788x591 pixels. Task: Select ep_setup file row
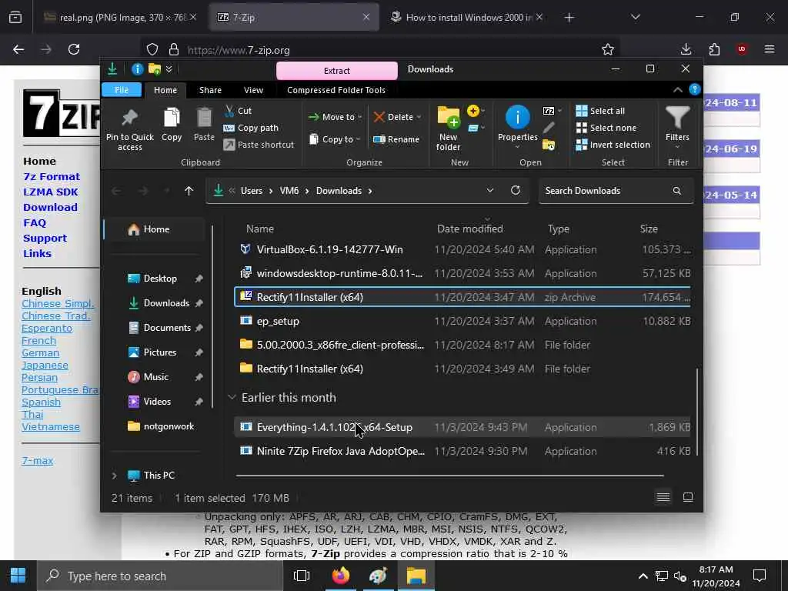(x=462, y=321)
